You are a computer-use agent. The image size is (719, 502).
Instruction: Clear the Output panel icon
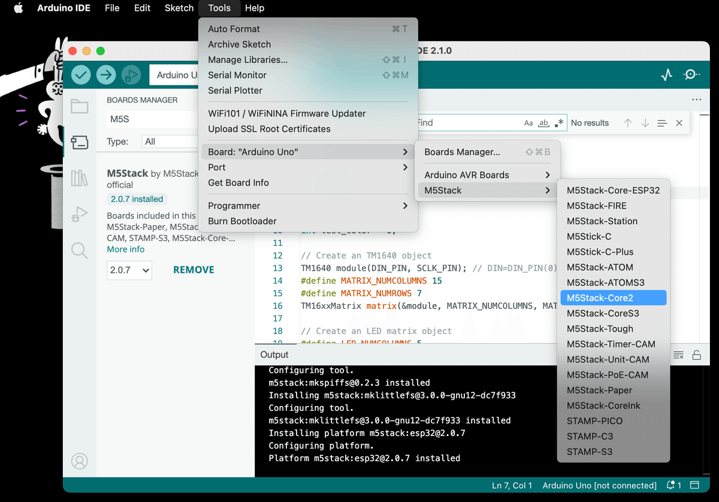[x=678, y=355]
